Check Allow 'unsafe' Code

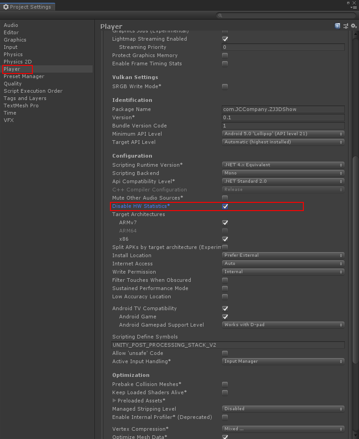click(225, 353)
